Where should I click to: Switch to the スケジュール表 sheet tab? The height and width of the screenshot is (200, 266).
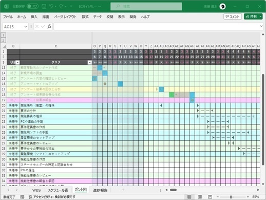pos(58,190)
